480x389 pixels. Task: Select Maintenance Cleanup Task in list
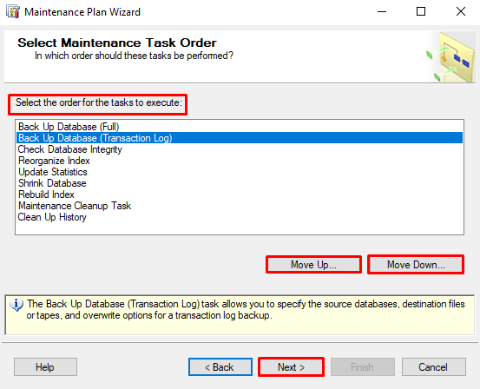[x=240, y=206]
